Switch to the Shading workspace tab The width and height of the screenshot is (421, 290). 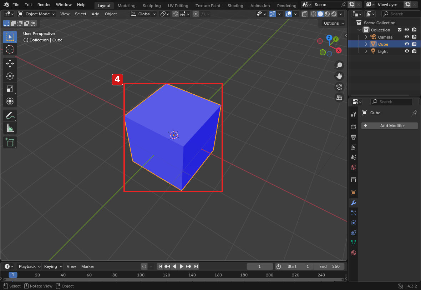[x=235, y=6]
